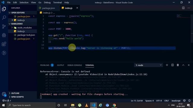Open the View menu
This screenshot has width=193, height=108.
point(33,2)
